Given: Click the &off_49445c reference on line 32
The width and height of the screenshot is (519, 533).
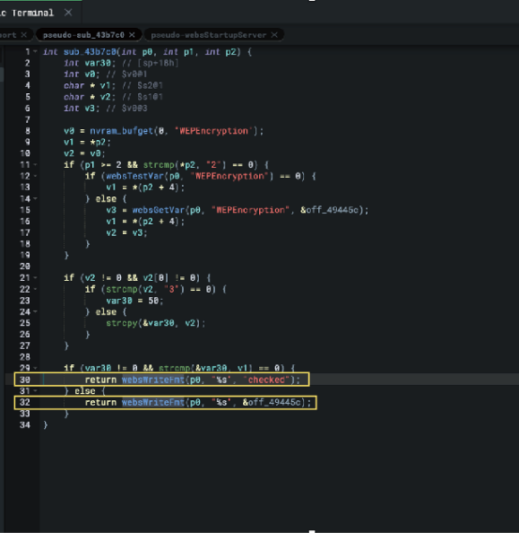Looking at the screenshot, I should [x=272, y=403].
